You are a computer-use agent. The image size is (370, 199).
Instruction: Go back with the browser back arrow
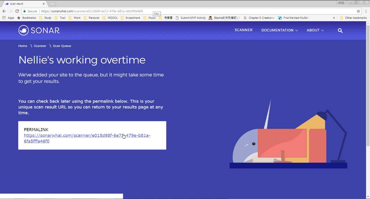tap(4, 11)
